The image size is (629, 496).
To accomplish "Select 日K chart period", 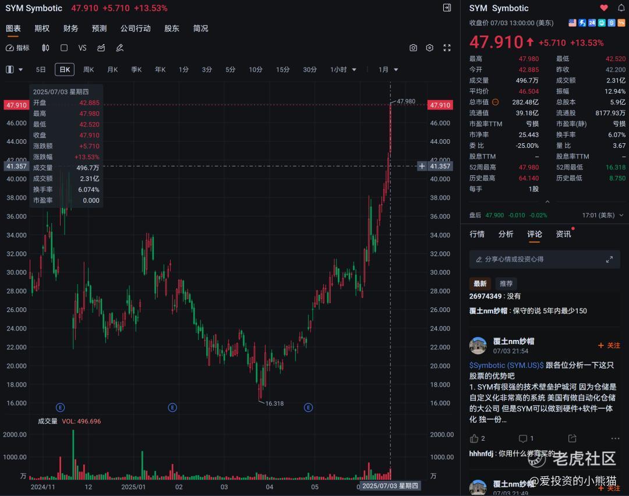I will pyautogui.click(x=65, y=69).
